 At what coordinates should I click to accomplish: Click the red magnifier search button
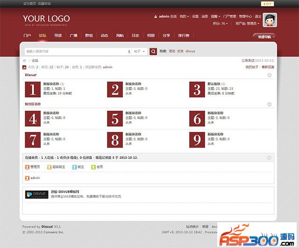click(x=153, y=51)
